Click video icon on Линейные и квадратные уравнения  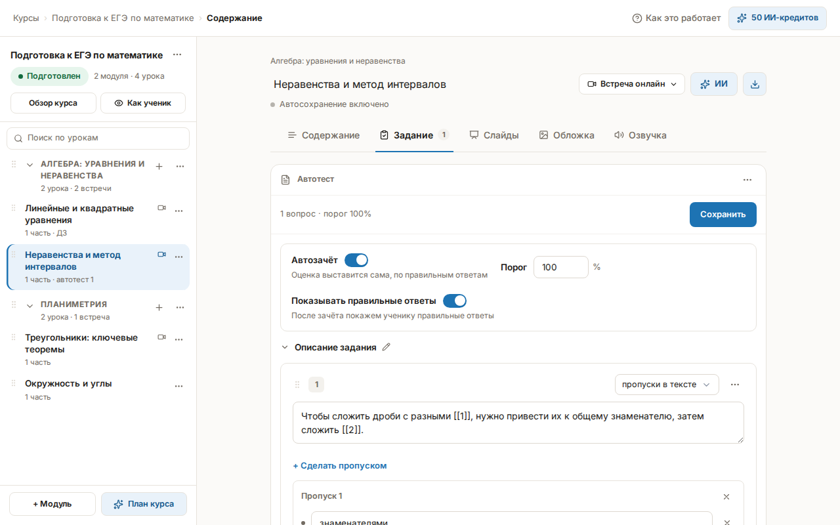click(161, 208)
